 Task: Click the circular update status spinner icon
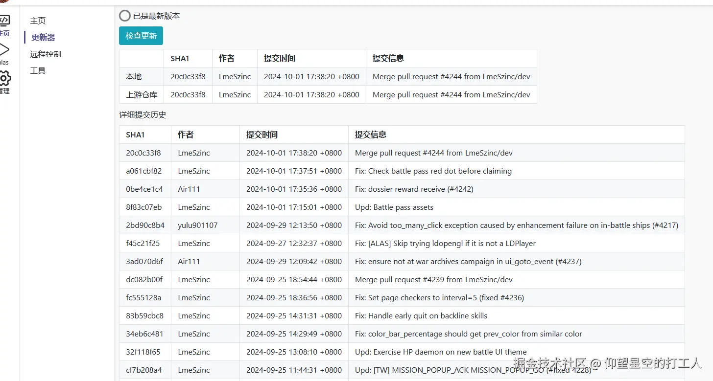pos(125,16)
